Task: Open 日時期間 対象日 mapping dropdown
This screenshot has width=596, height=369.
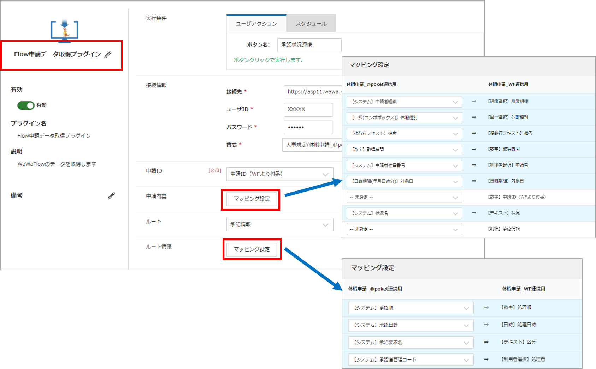Action: (x=404, y=181)
